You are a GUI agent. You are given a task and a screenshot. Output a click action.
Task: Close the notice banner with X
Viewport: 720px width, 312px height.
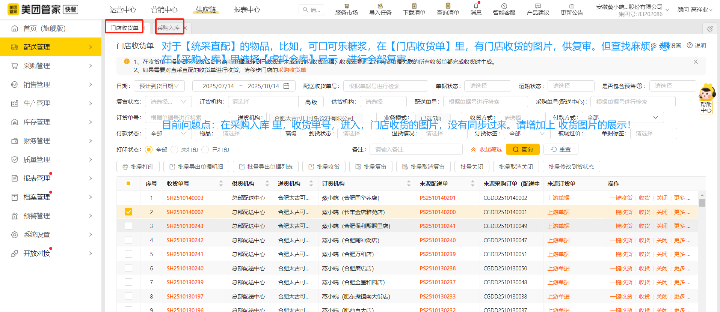click(x=696, y=62)
